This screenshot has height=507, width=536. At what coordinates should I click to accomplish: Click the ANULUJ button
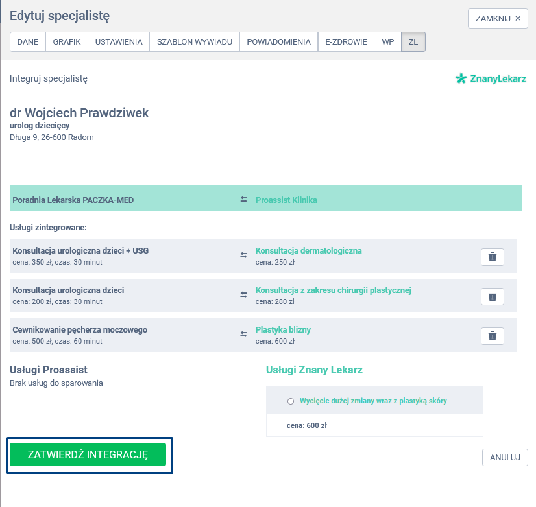(505, 457)
